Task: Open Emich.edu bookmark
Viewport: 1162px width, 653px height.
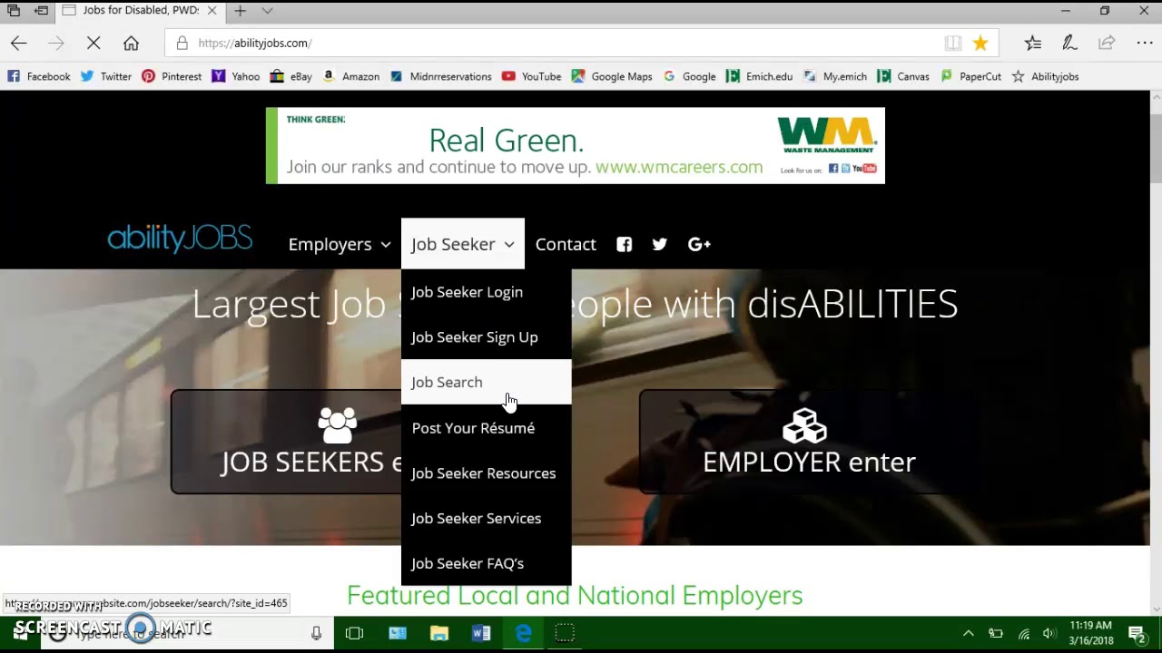Action: [x=760, y=76]
